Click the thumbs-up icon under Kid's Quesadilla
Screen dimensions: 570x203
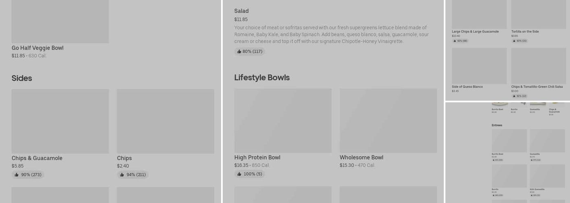pyautogui.click(x=531, y=195)
